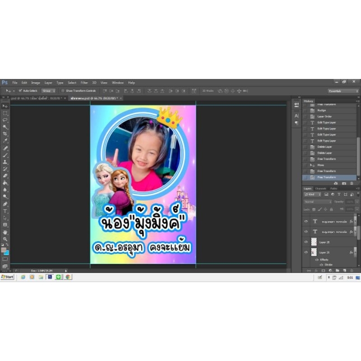This screenshot has height=361, width=361.
Task: Select the Move history state
Action: [x=329, y=165]
